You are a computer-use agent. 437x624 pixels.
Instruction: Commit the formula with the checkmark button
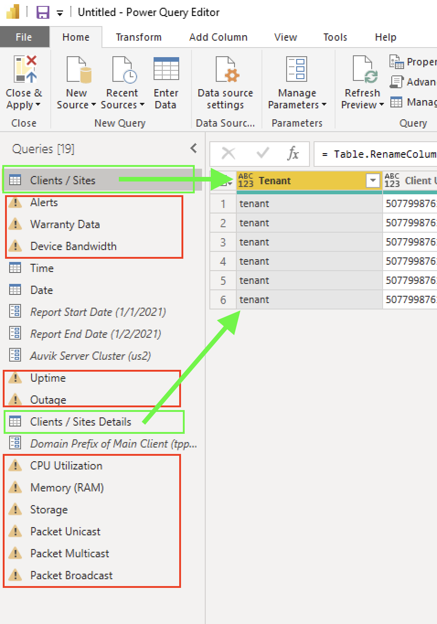pos(262,154)
